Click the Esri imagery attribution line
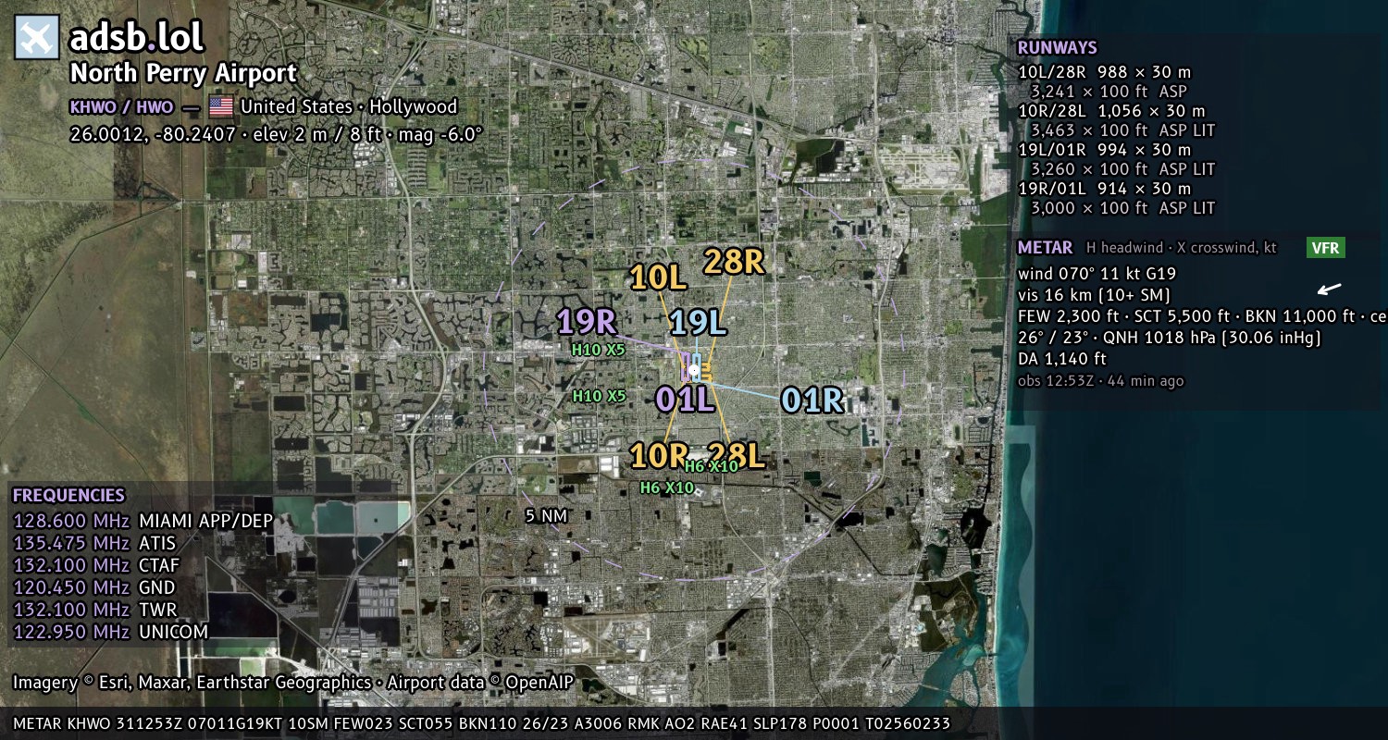This screenshot has height=740, width=1388. point(293,683)
